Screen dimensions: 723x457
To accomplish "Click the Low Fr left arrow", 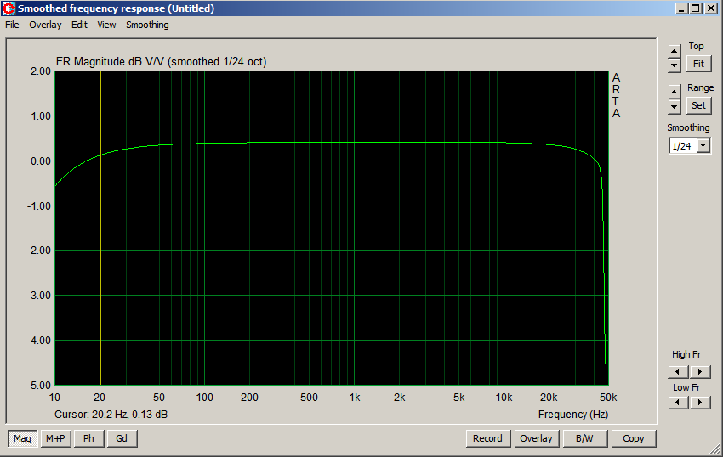I will pos(678,402).
